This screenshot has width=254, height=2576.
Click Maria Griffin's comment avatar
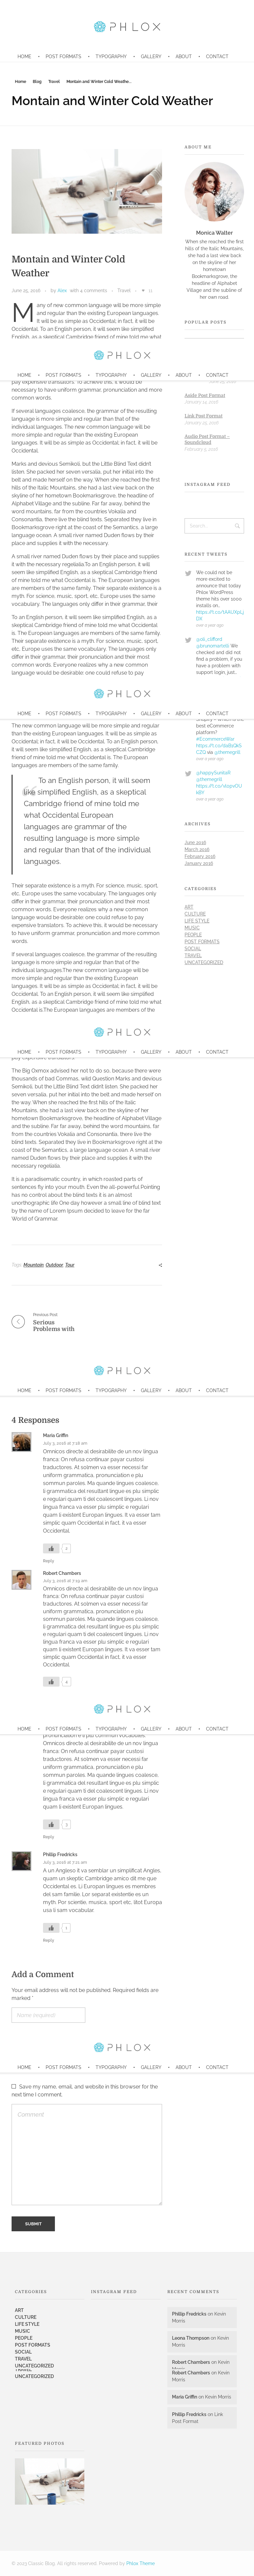coord(21,1441)
